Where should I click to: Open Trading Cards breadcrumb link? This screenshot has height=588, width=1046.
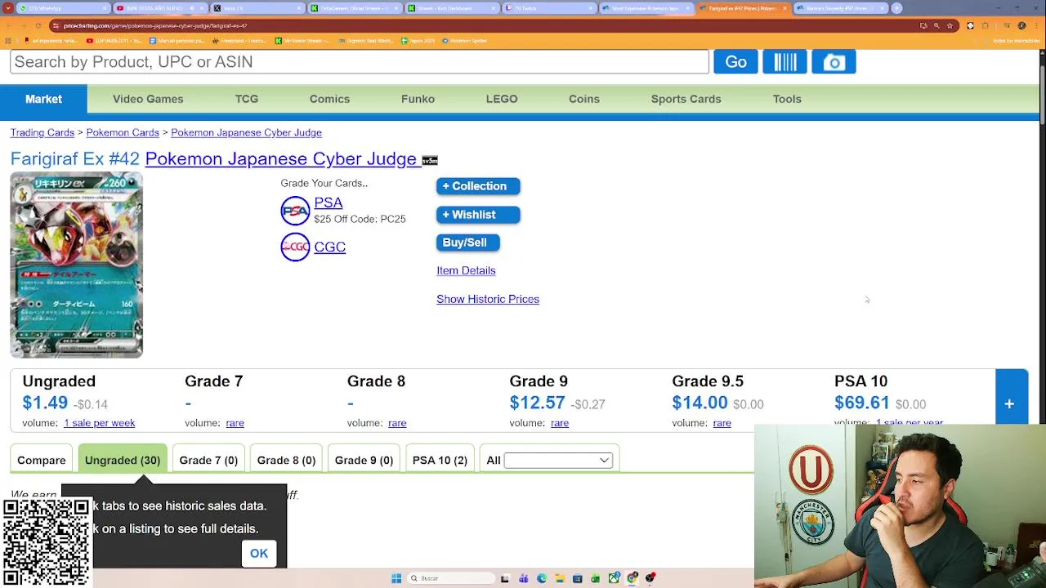click(42, 132)
